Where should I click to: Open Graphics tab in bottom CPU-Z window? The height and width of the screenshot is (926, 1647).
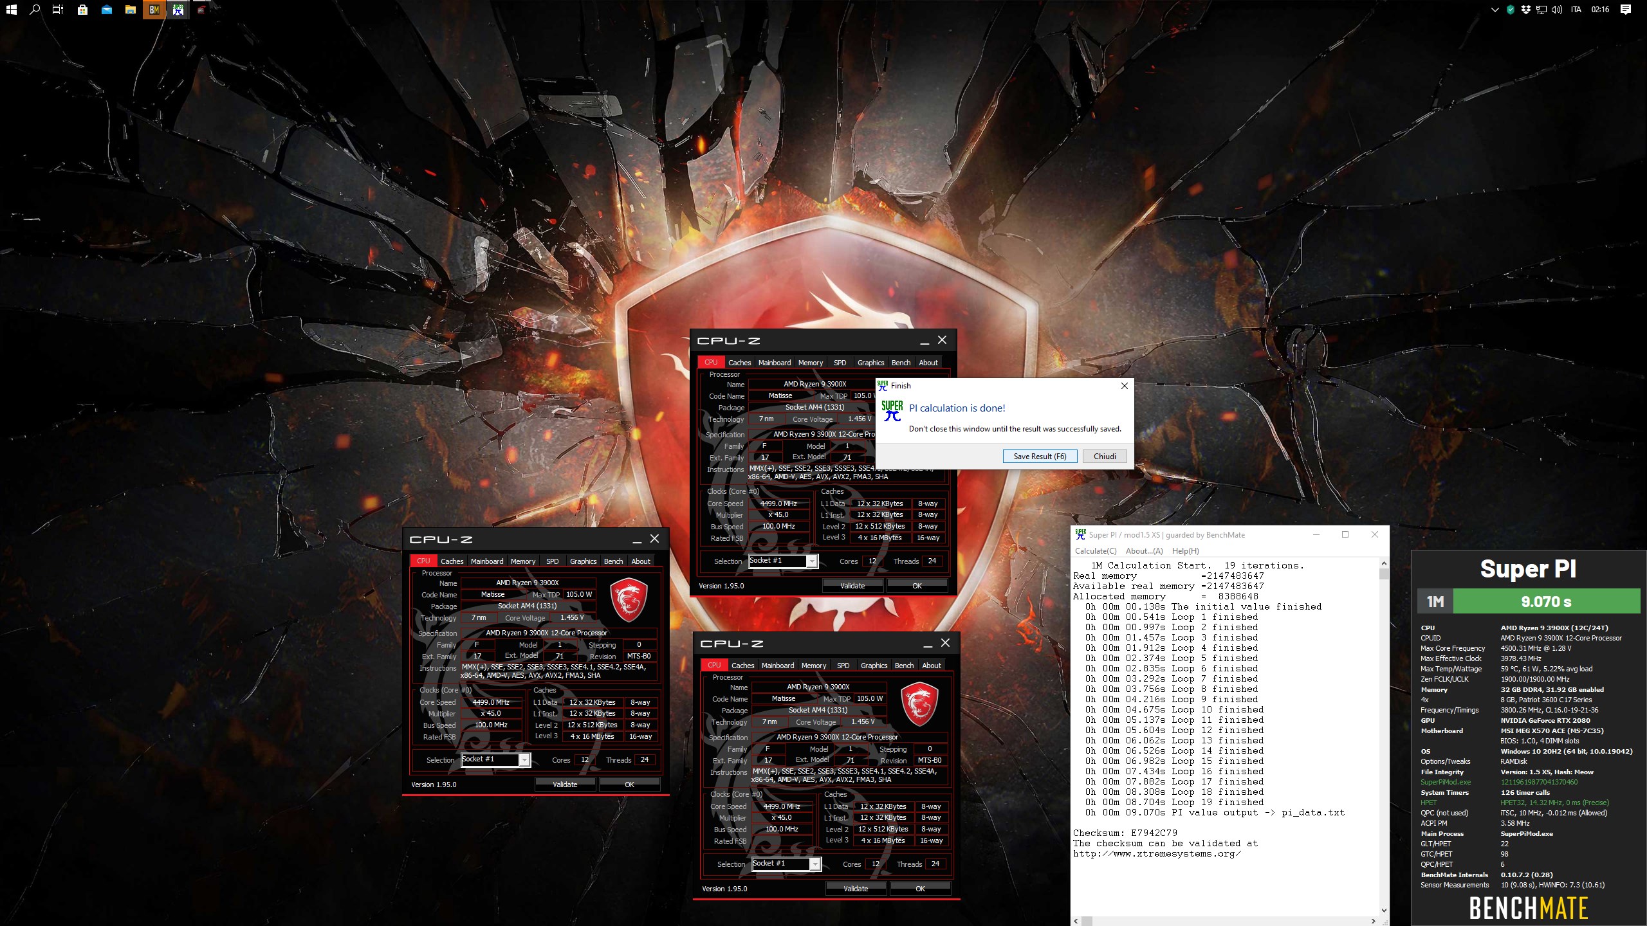(x=874, y=666)
